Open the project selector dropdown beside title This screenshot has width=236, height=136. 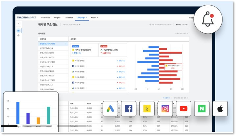pos(72,25)
